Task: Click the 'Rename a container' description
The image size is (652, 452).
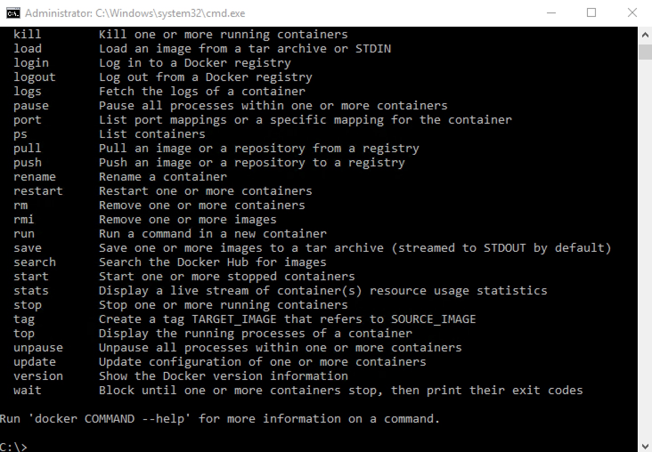Action: tap(163, 177)
